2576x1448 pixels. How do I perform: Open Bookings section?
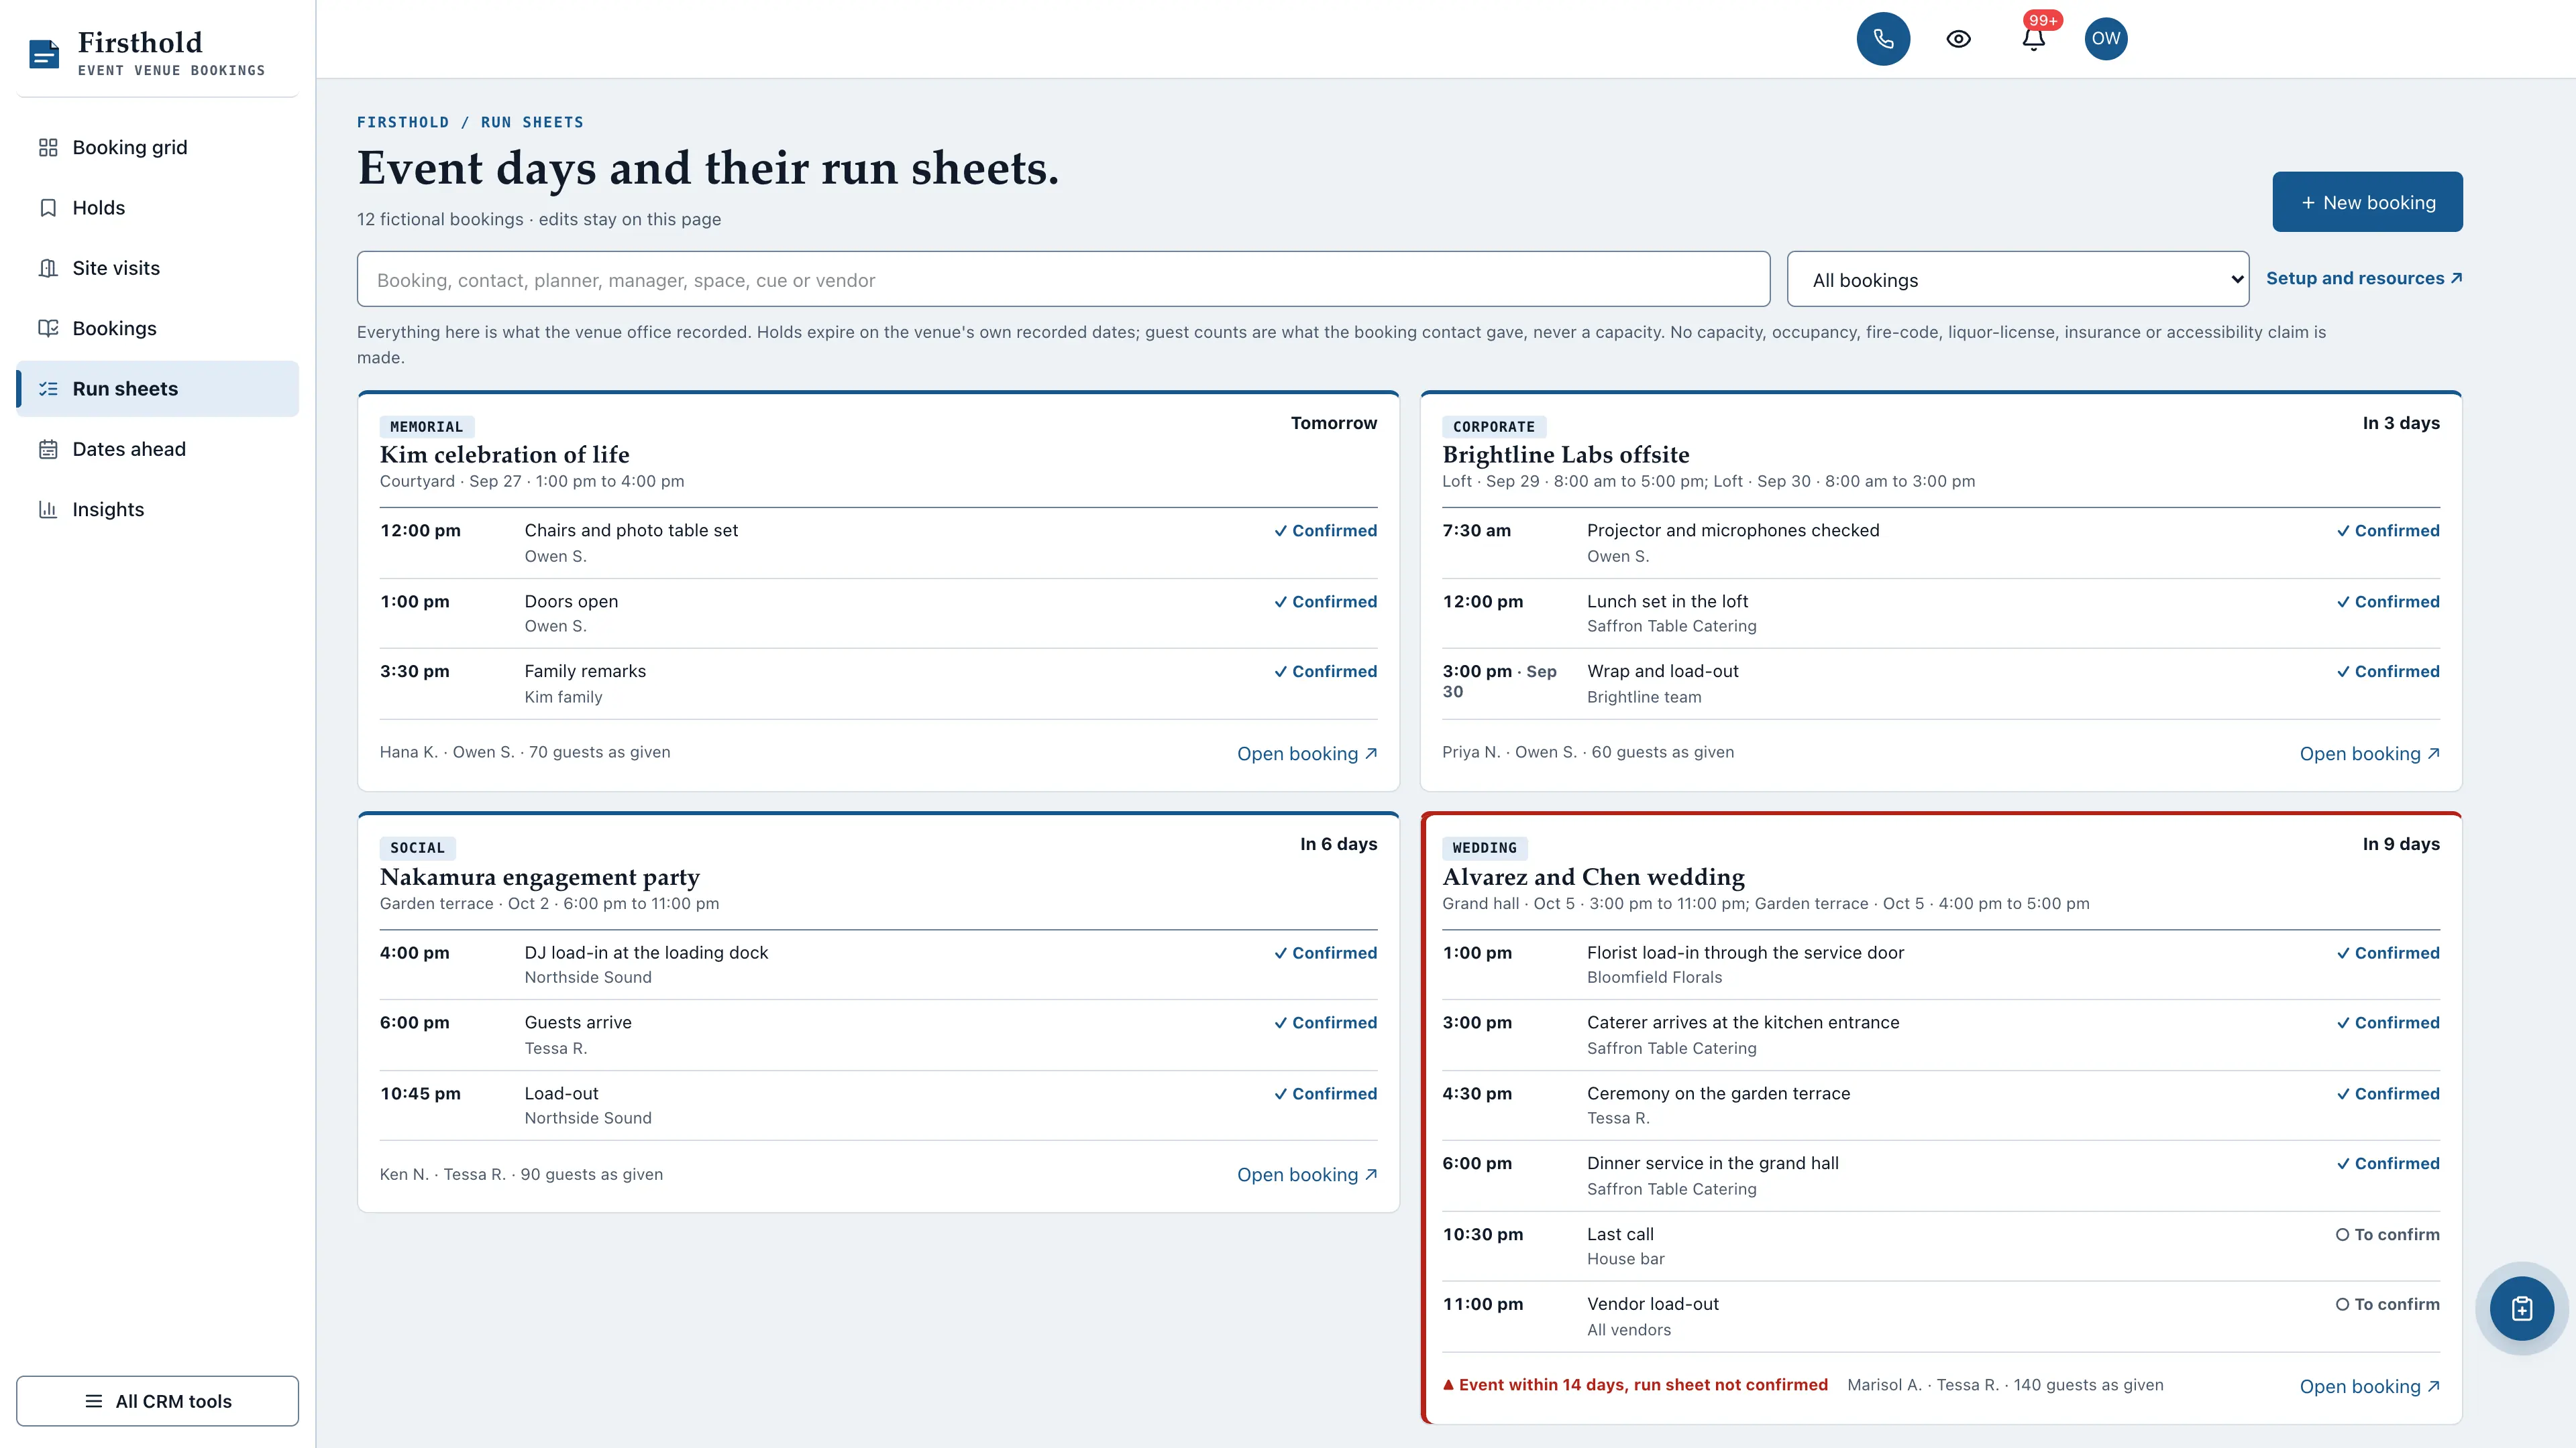tap(114, 328)
